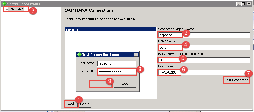Close the Server Connections window
This screenshot has width=254, height=112.
tap(249, 4)
